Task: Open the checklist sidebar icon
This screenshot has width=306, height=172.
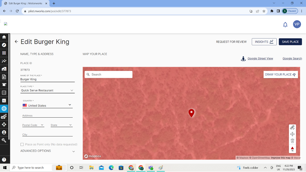Action: [4, 92]
